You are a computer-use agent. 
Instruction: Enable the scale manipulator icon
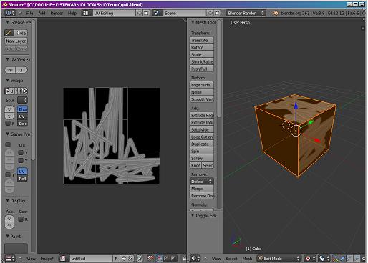tap(357, 258)
